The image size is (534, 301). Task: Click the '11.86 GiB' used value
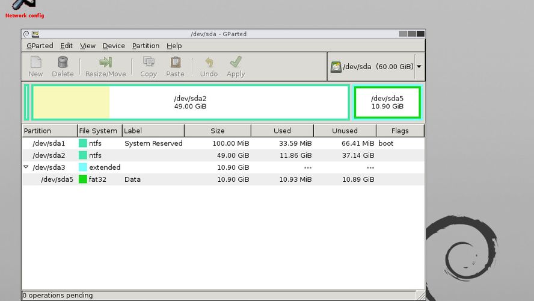(x=296, y=155)
